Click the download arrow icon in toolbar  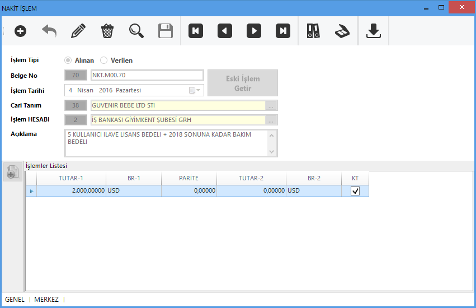(374, 31)
